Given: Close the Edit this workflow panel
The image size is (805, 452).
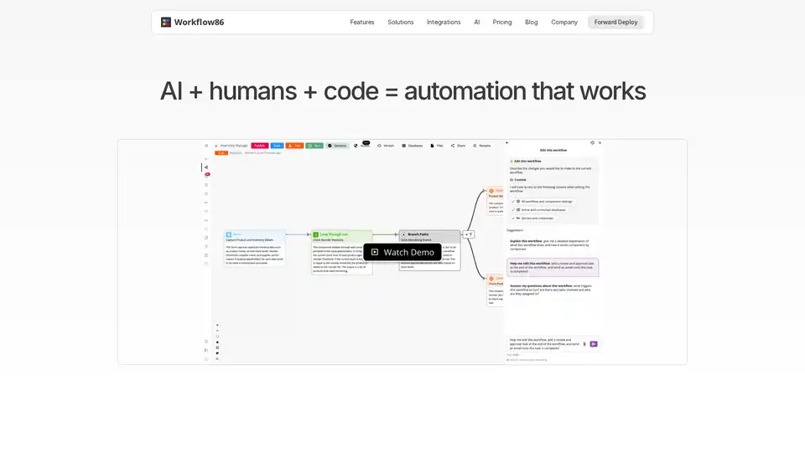Looking at the screenshot, I should (x=600, y=143).
